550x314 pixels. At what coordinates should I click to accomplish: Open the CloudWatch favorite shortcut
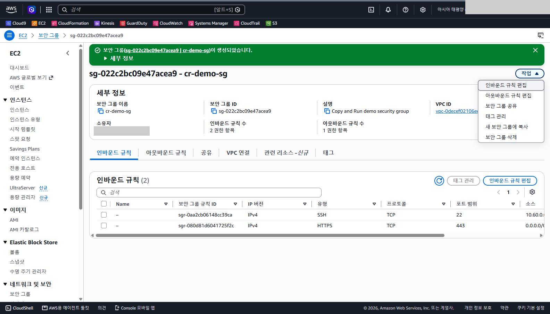pos(168,23)
